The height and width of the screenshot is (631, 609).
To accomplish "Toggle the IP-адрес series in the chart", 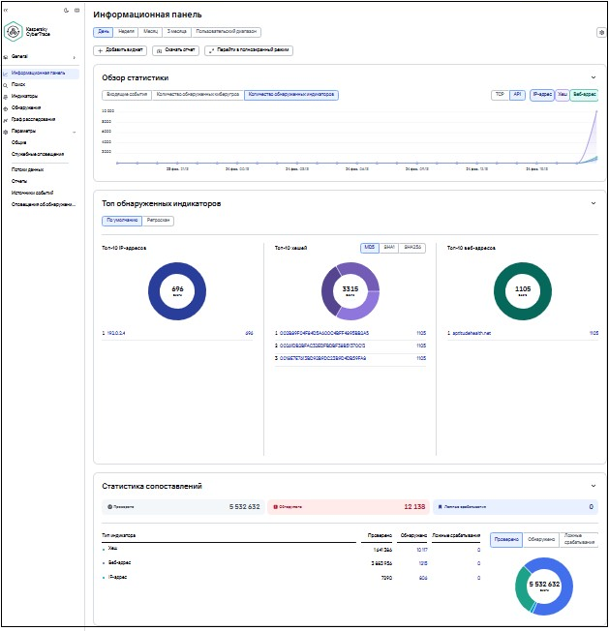I will [542, 95].
